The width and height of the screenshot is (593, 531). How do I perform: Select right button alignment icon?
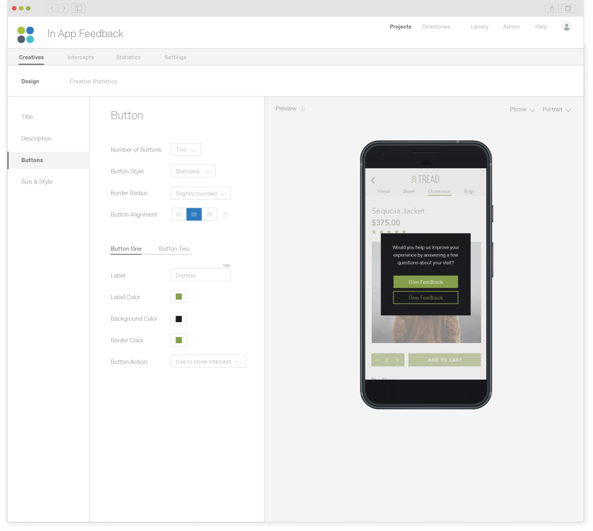209,214
